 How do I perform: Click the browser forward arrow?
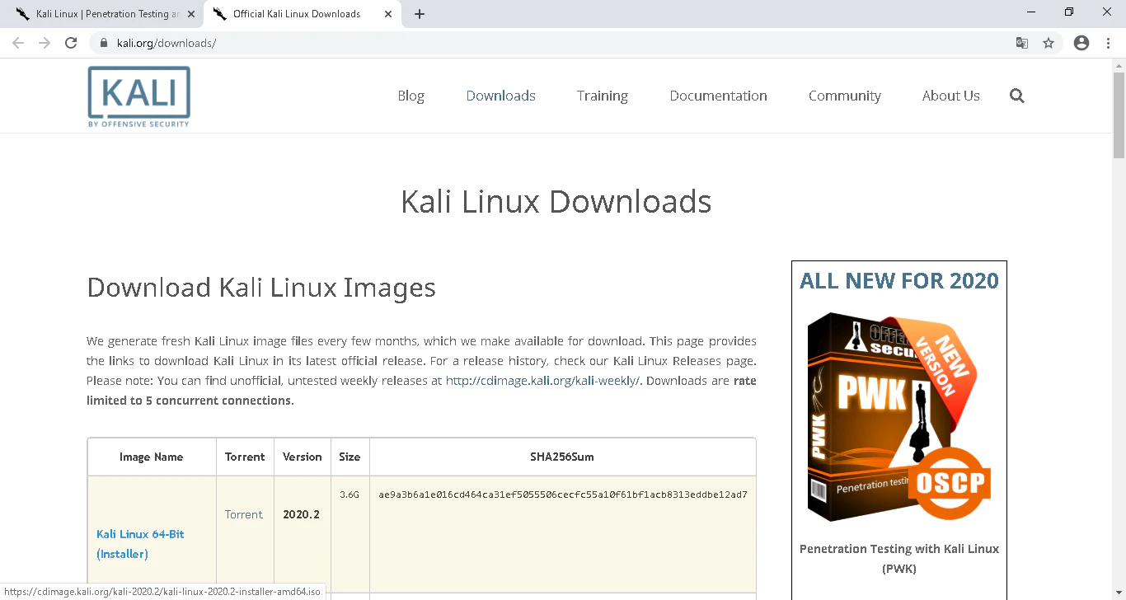(45, 43)
